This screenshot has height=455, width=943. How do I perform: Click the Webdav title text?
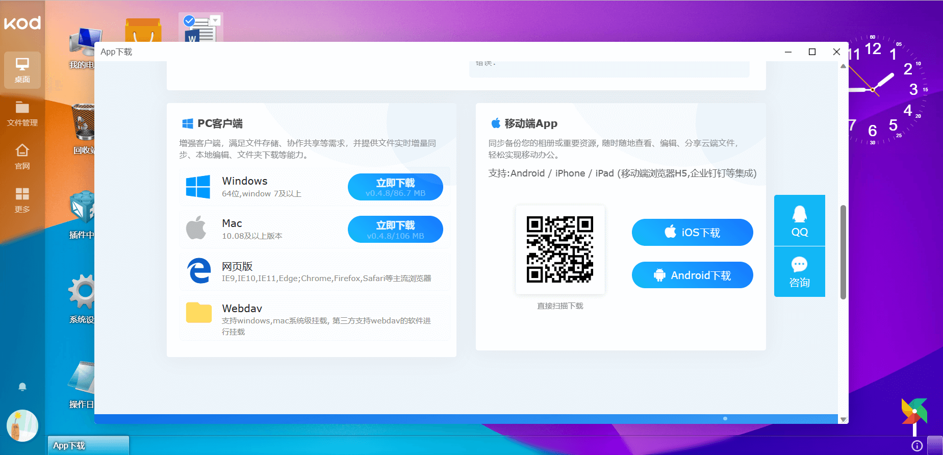point(242,309)
